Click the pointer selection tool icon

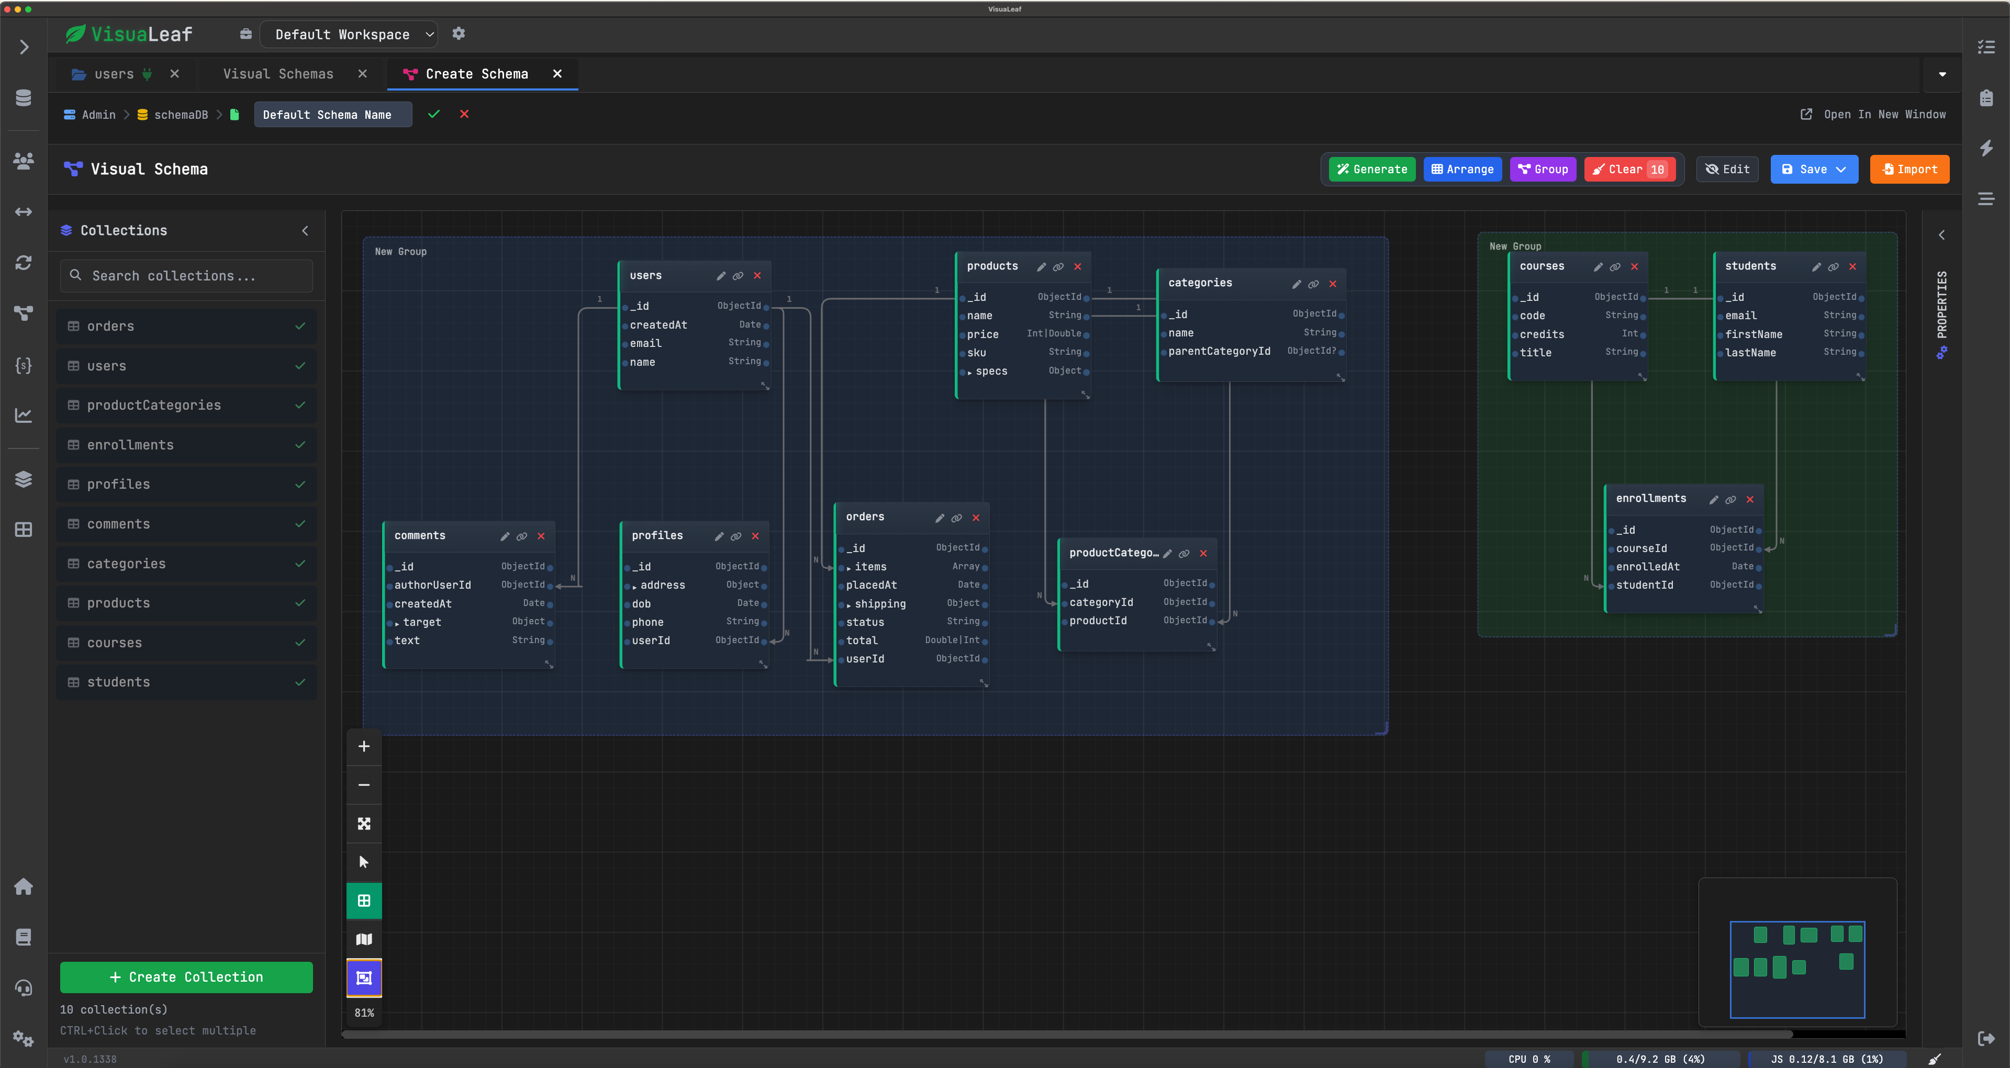click(x=364, y=862)
